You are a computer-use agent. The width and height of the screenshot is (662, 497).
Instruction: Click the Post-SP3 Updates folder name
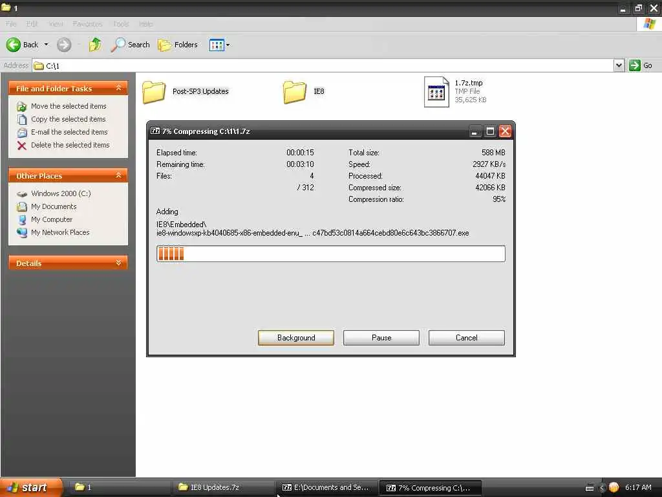[x=200, y=91]
